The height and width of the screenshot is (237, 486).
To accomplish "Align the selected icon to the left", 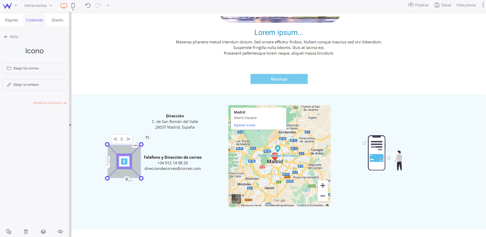I will [115, 139].
